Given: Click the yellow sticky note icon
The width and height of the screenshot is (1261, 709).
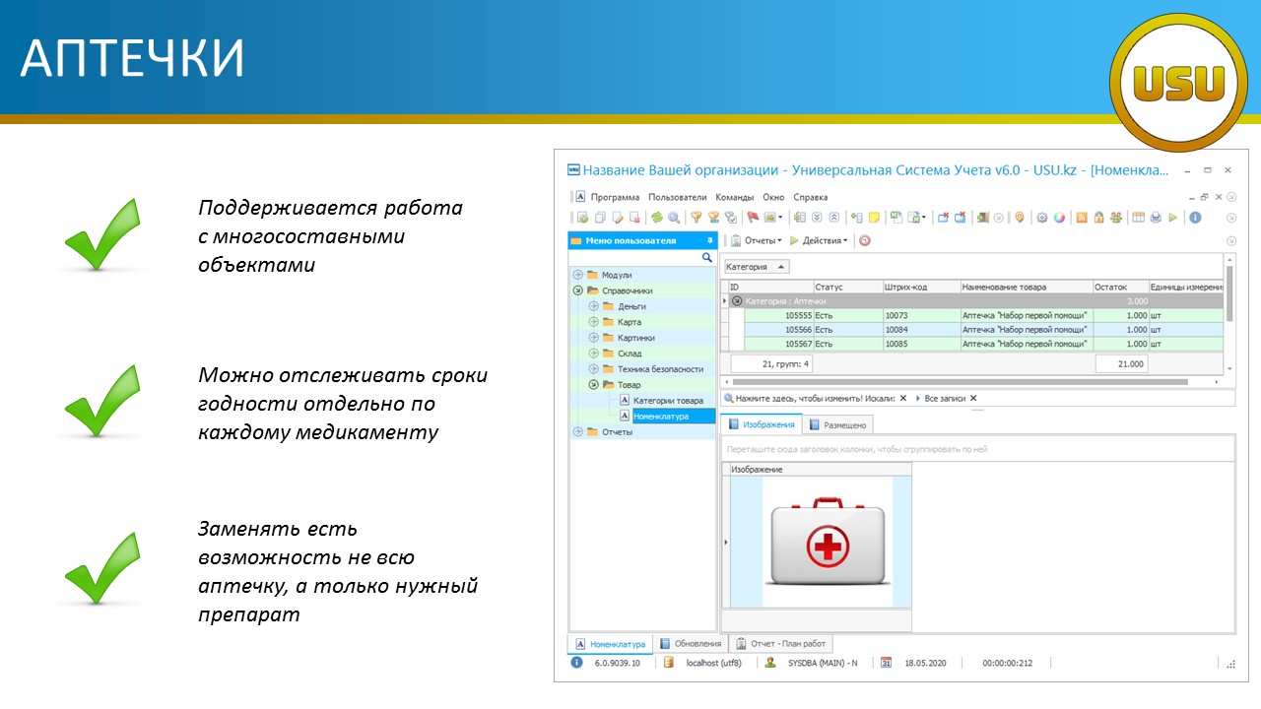Looking at the screenshot, I should 874,218.
